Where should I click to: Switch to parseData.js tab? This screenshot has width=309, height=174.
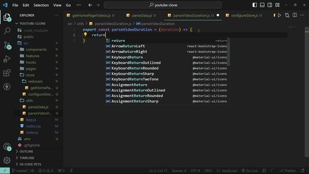[141, 15]
